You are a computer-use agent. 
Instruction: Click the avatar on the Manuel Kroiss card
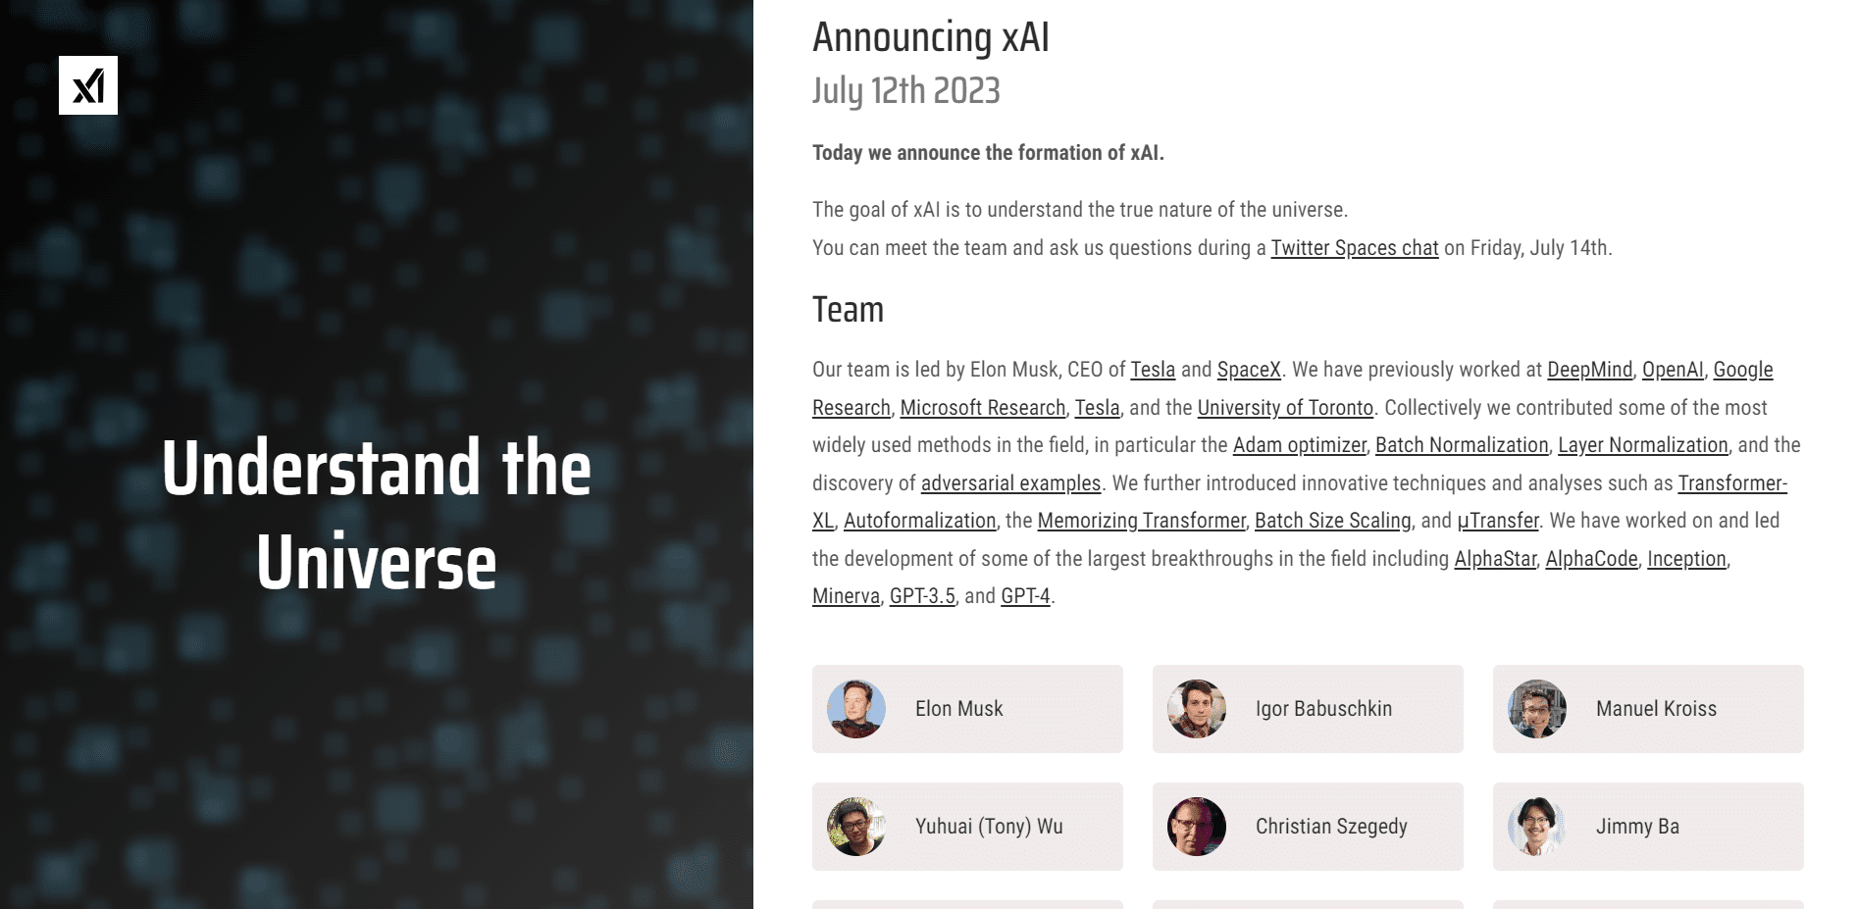(1537, 709)
